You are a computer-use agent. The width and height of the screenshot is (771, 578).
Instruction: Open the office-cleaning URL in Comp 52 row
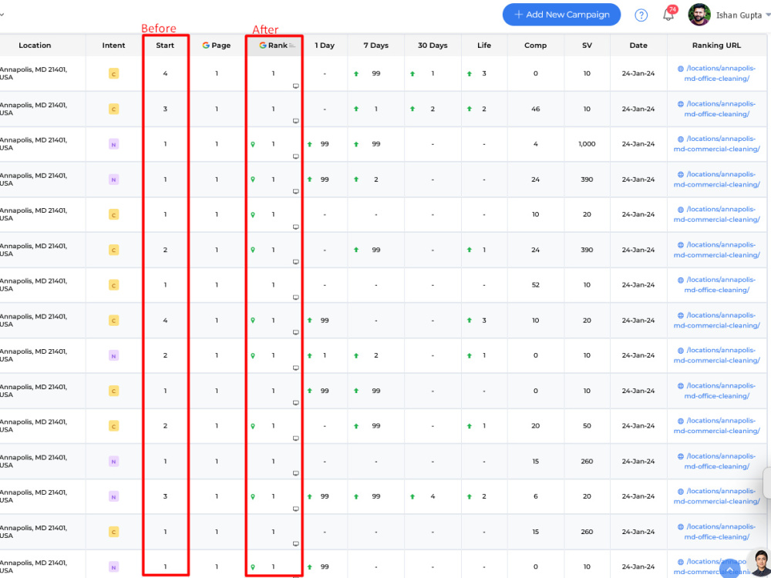tap(717, 285)
